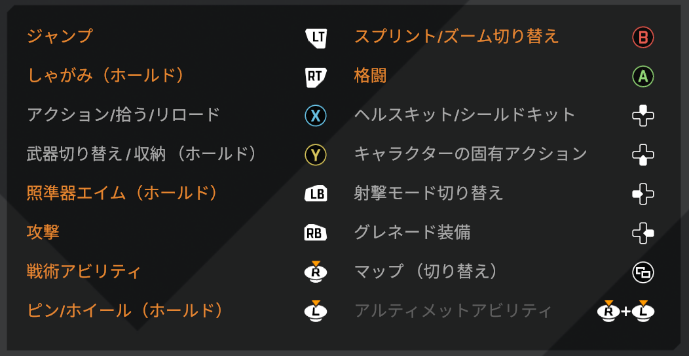Select the グレネード装備 entry
The height and width of the screenshot is (356, 689).
(412, 232)
